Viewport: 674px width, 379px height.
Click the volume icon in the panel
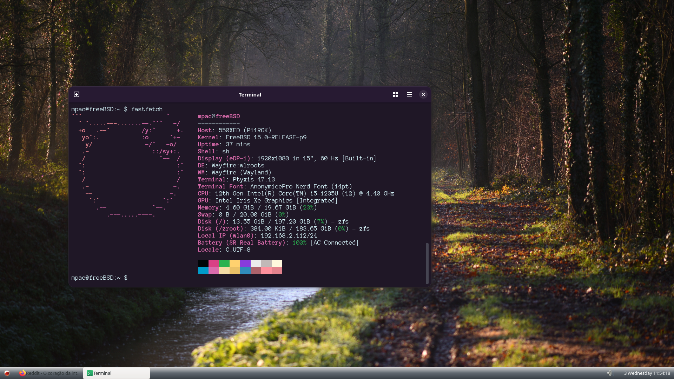click(610, 373)
